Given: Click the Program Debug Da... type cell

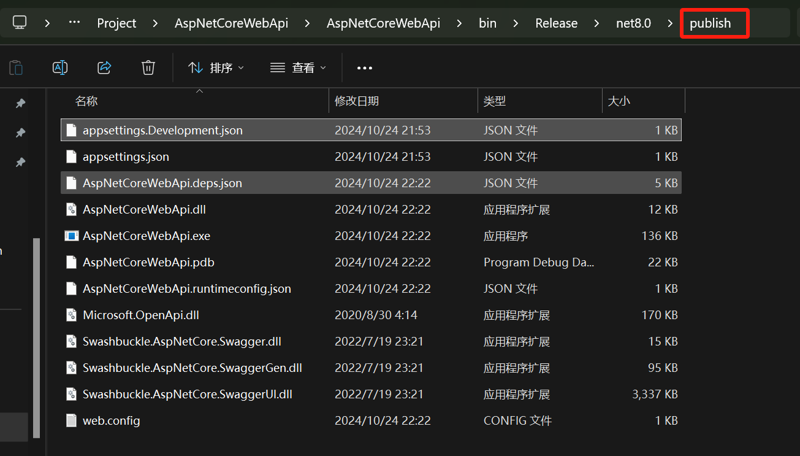Looking at the screenshot, I should click(539, 262).
